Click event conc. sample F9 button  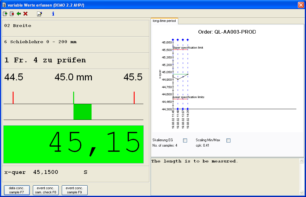(75, 190)
